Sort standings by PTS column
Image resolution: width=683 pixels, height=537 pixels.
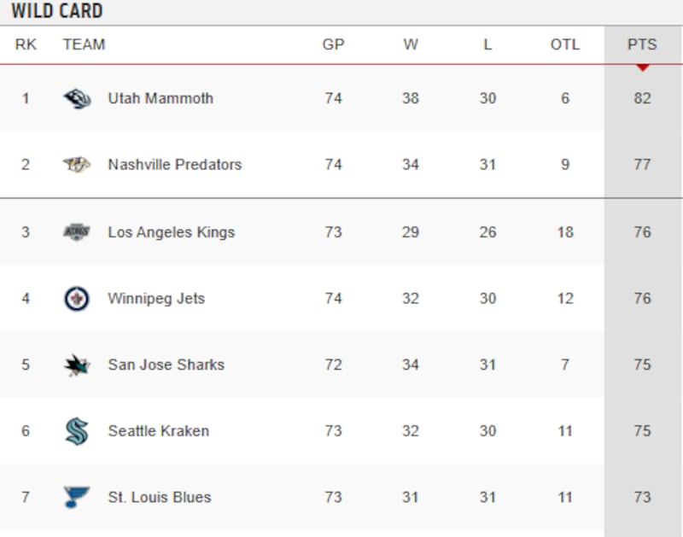coord(642,44)
